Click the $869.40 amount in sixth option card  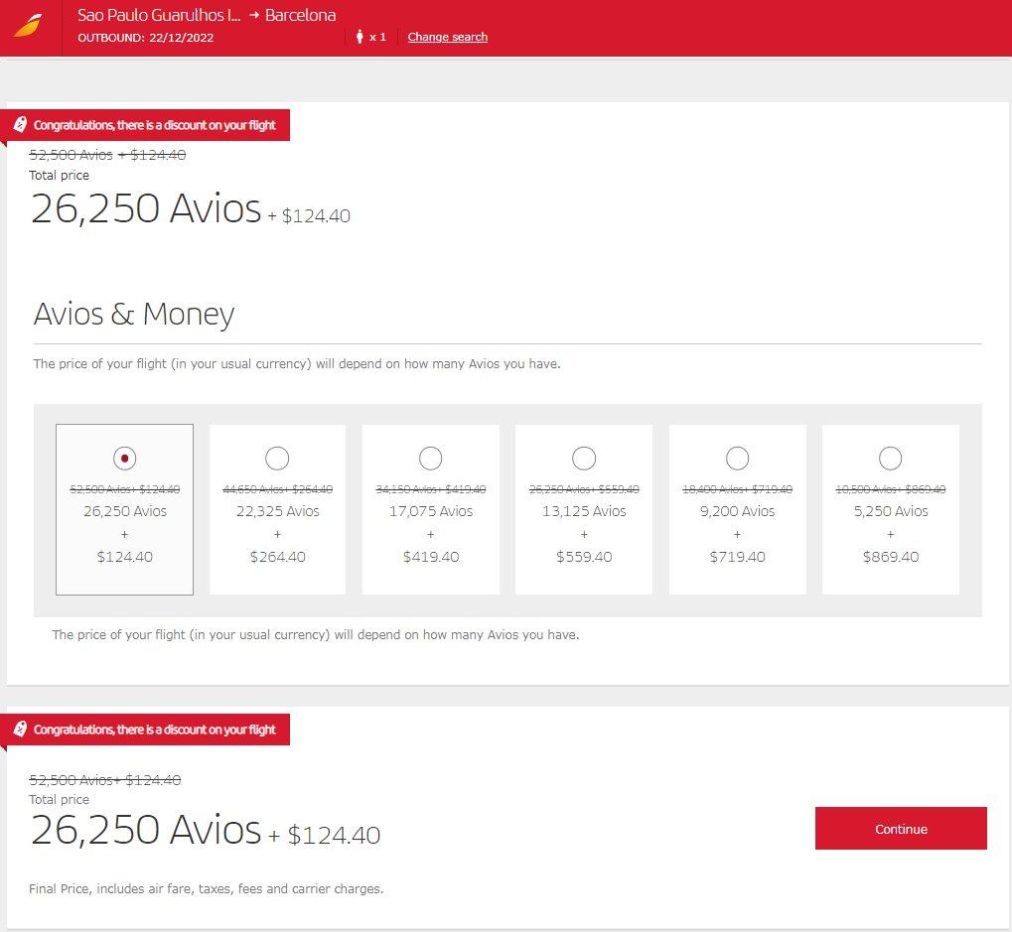pos(890,557)
